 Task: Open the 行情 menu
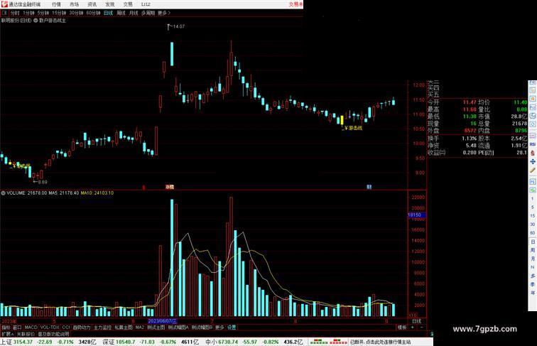56,4
